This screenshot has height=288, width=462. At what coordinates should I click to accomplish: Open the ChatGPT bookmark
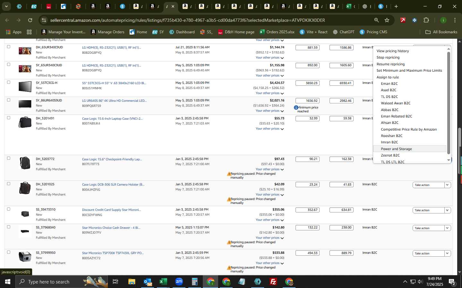pos(344,32)
